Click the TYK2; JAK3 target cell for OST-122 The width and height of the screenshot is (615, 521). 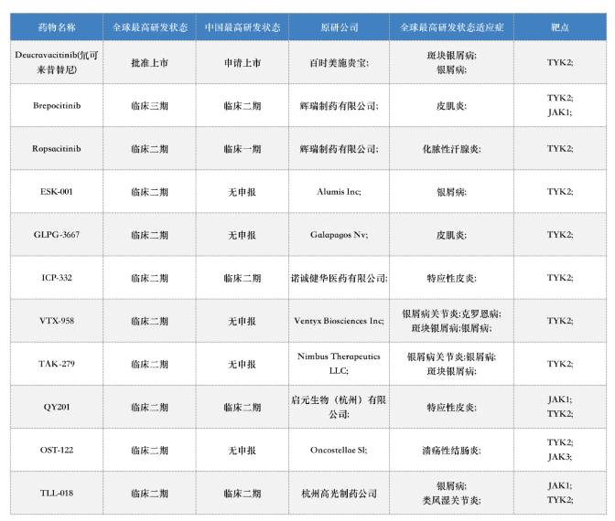click(560, 450)
